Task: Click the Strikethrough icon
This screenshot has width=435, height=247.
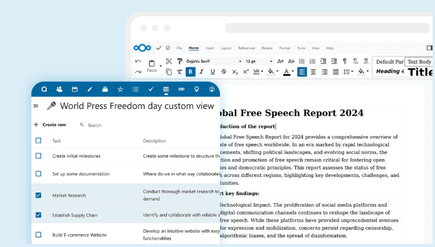Action: (224, 72)
